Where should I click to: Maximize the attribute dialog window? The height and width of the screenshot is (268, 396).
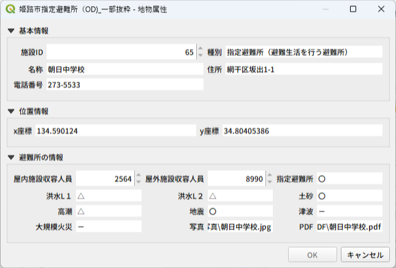(353, 10)
